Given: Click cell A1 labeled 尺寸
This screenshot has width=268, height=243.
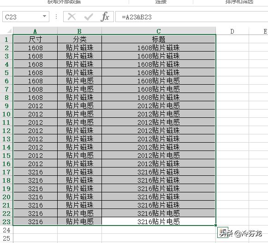Looking at the screenshot, I should pyautogui.click(x=35, y=39).
